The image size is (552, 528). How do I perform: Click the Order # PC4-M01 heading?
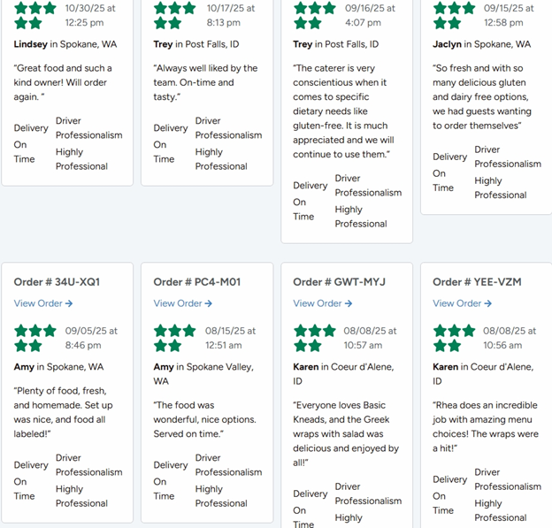coord(197,282)
